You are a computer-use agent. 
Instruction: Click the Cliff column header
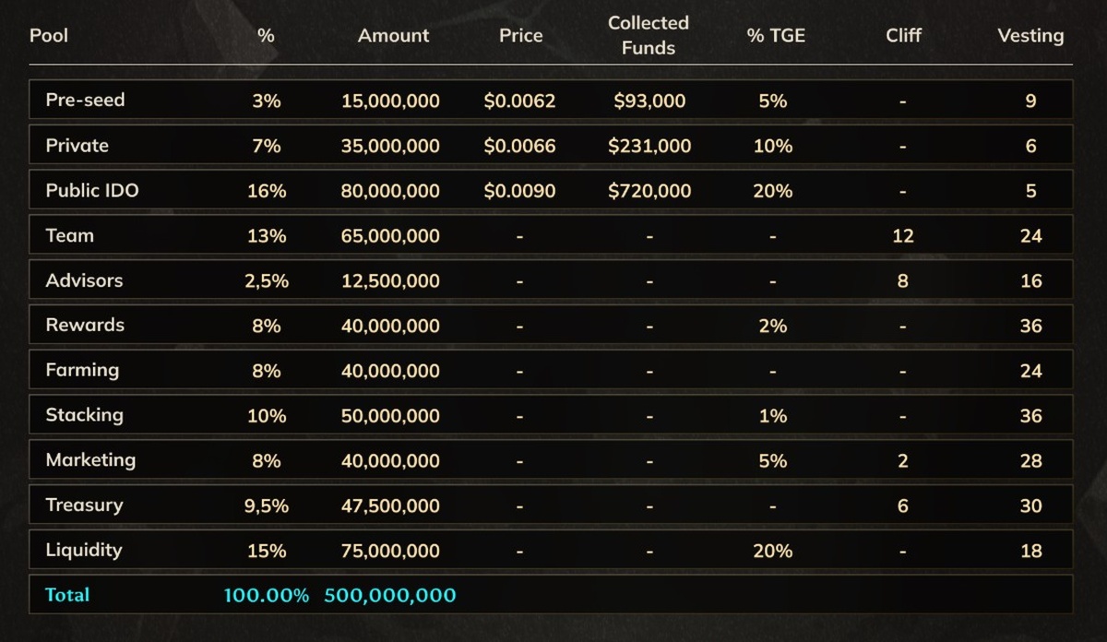[x=903, y=36]
